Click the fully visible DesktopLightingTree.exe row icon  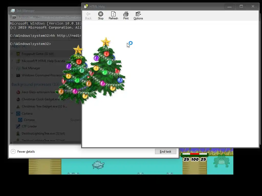coord(18,133)
